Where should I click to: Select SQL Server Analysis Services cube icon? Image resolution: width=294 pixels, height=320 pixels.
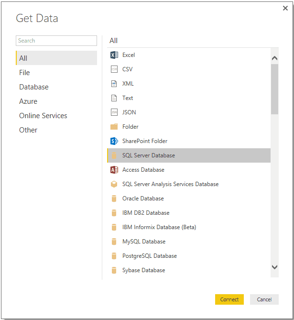[114, 184]
